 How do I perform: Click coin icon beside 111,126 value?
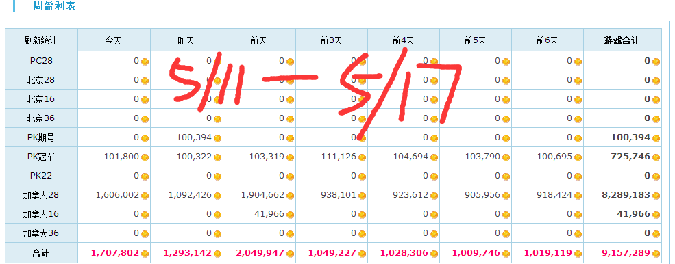pyautogui.click(x=362, y=157)
